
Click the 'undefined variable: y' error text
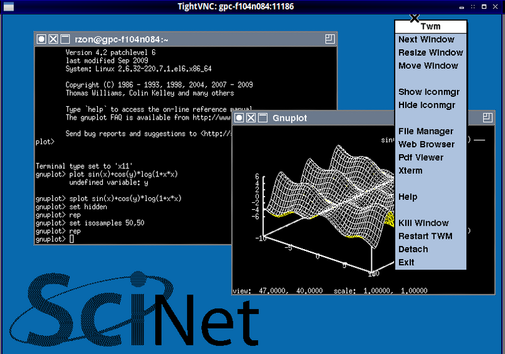109,183
